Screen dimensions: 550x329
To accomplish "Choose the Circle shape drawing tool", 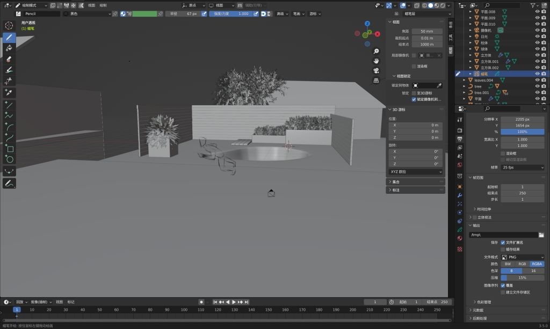I will 9,159.
